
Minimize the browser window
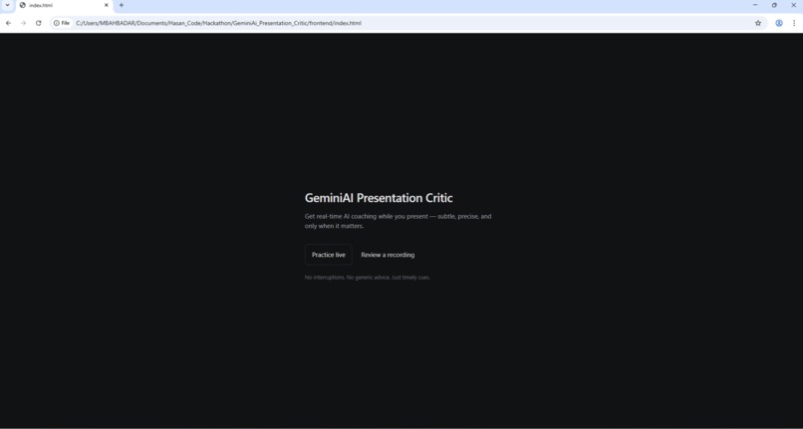coord(755,5)
